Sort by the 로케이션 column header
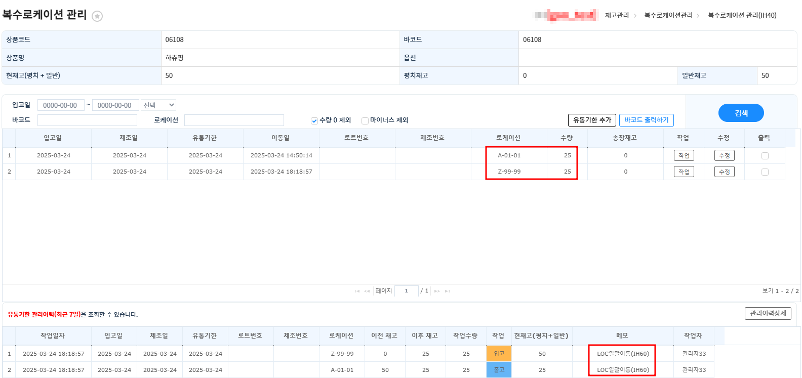 point(508,138)
